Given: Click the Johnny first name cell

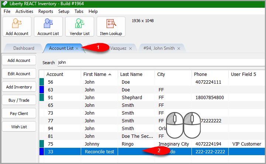Looking at the screenshot, I should [x=92, y=144].
